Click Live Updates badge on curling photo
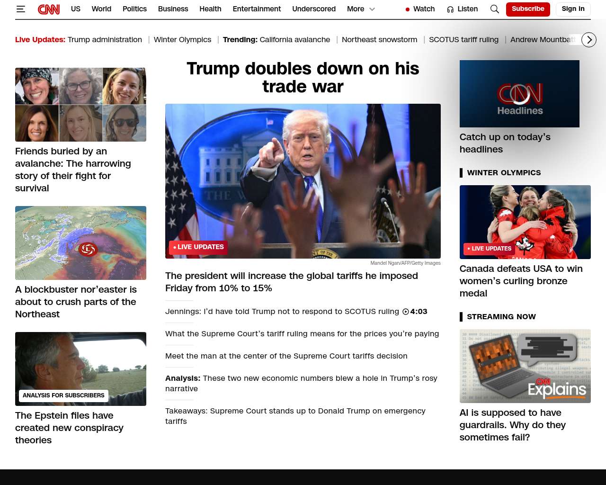This screenshot has height=485, width=606. pos(489,249)
